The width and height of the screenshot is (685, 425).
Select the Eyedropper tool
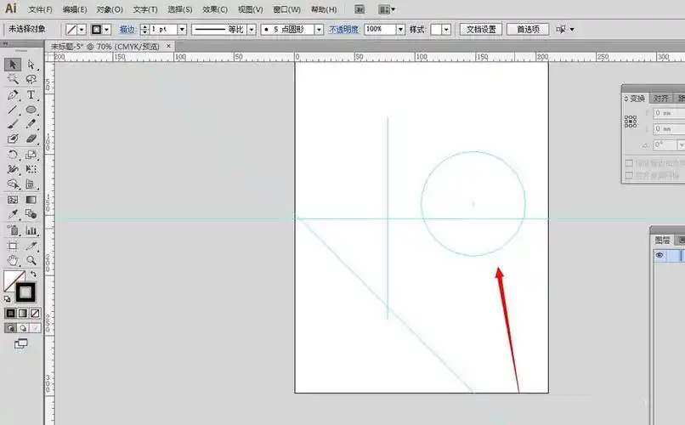click(x=13, y=214)
